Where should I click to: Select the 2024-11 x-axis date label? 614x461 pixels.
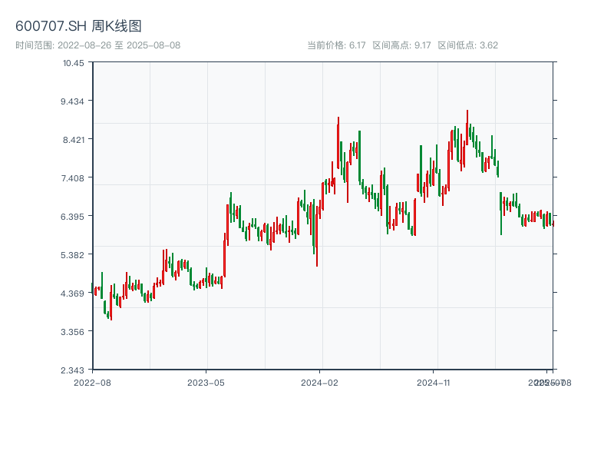(x=433, y=382)
